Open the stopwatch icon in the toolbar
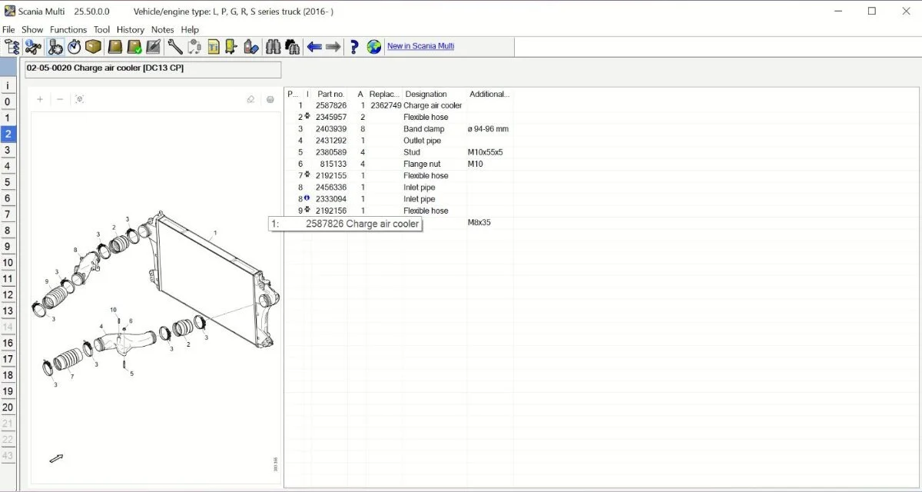Screen dimensions: 922x492 tap(74, 46)
